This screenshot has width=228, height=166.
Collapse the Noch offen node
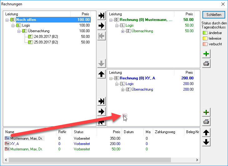[x=7, y=20]
